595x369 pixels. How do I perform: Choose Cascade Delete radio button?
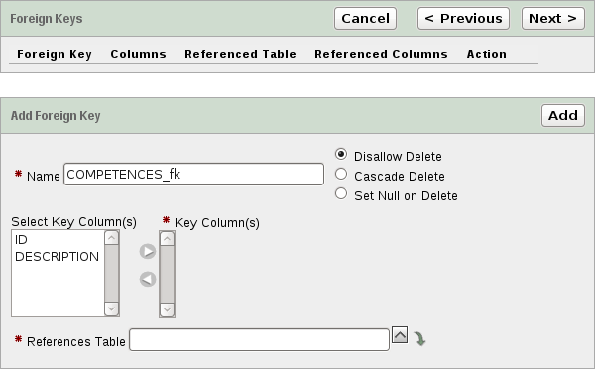click(x=341, y=174)
